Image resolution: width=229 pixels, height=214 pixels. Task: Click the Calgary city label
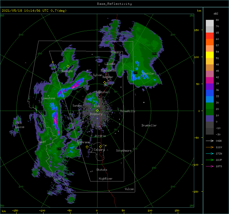[99, 150]
